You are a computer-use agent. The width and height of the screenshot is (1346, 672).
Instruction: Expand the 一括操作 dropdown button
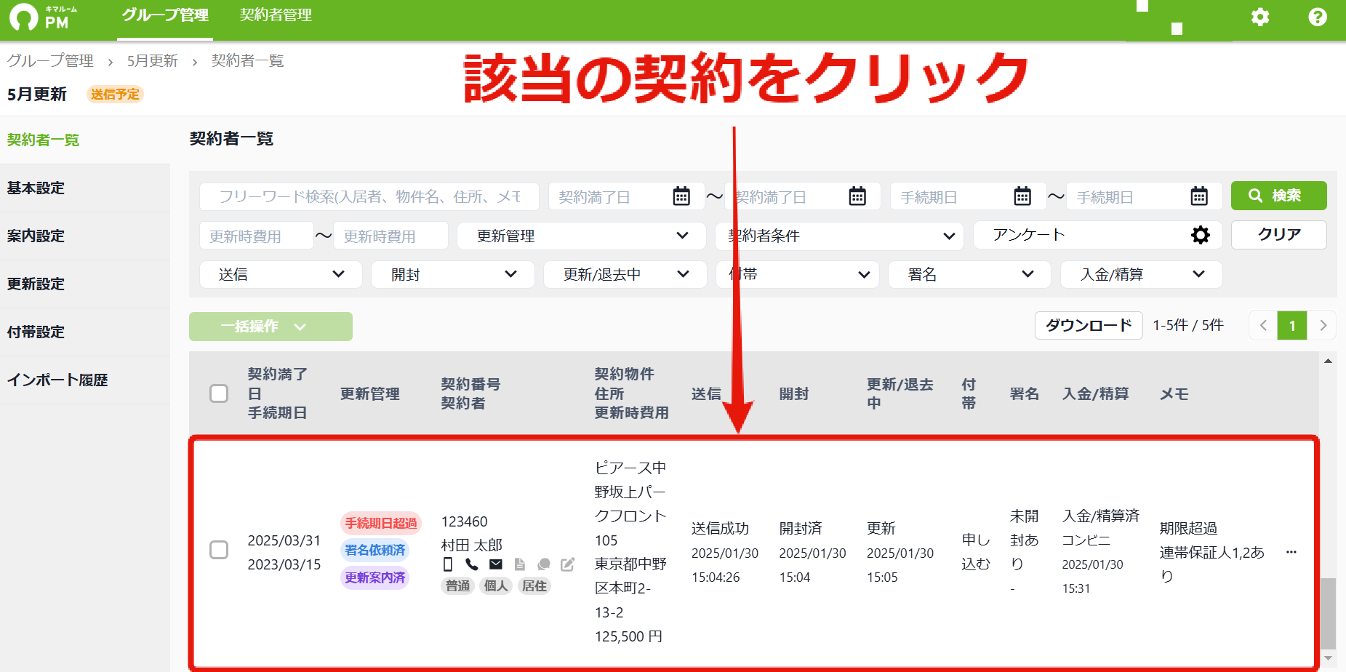271,327
